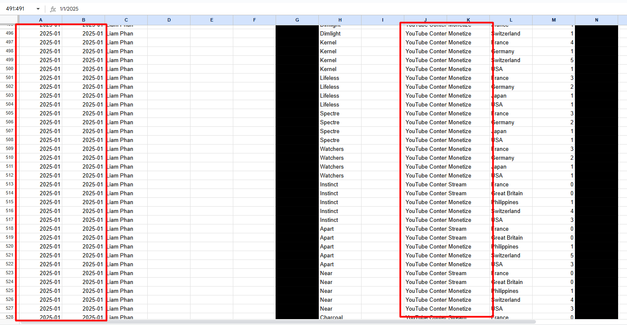Open the name box dropdown arrow
This screenshot has height=325, width=627.
[x=38, y=9]
